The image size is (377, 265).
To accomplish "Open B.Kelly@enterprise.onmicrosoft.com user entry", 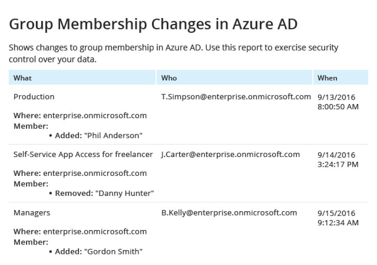I will [229, 213].
